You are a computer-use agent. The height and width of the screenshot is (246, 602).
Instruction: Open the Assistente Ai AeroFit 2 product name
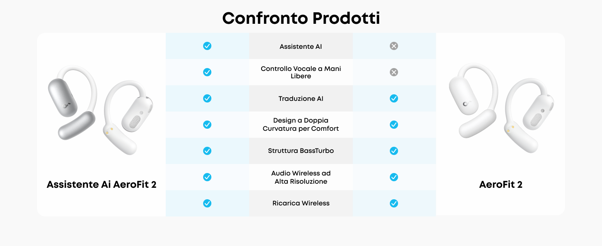[102, 184]
